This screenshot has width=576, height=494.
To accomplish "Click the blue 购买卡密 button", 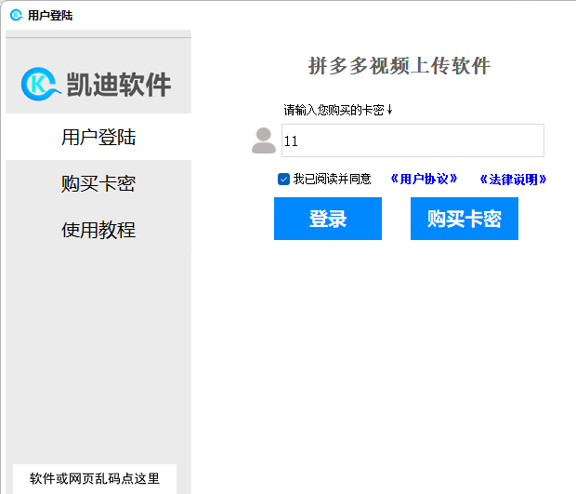I will 465,219.
